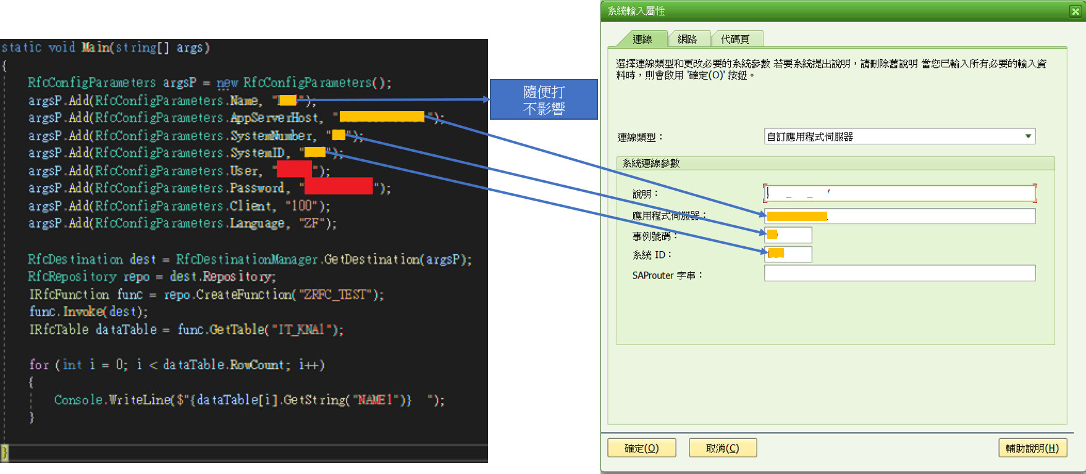Click the red redacted Password value
Screen dimensions: 1086x474
click(x=339, y=186)
